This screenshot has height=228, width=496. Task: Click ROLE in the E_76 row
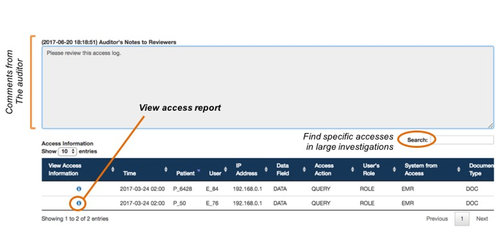point(367,203)
